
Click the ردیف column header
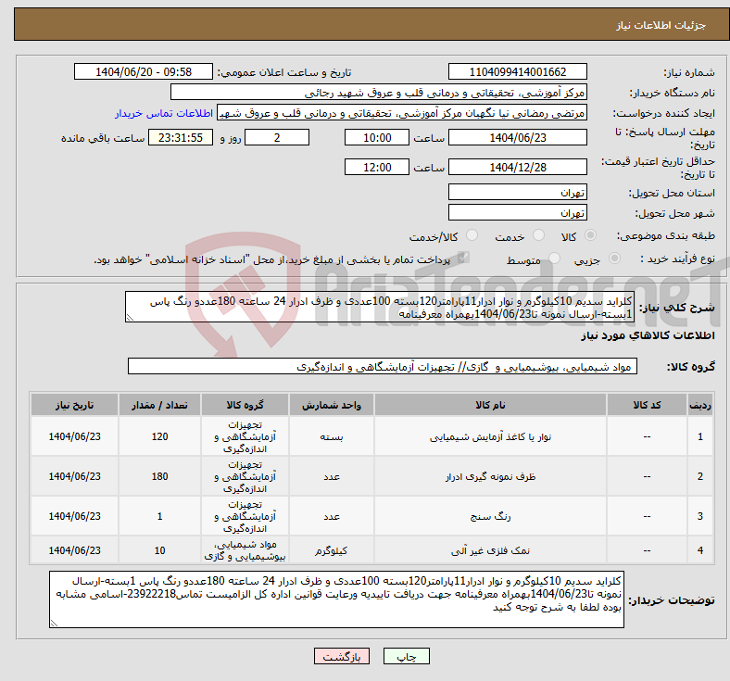pyautogui.click(x=700, y=405)
